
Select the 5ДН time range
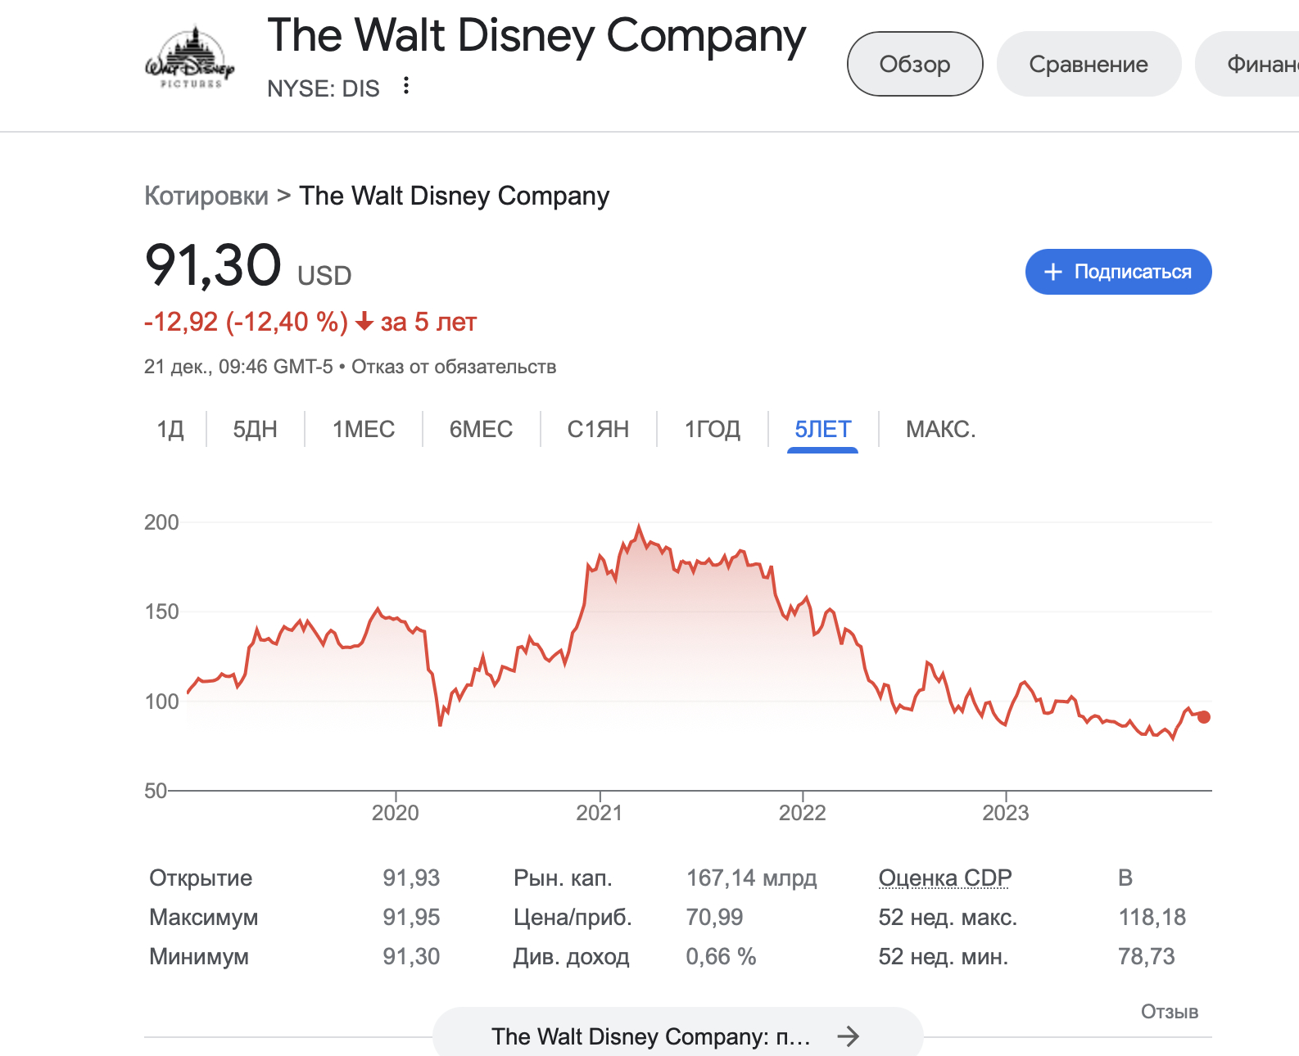(255, 429)
